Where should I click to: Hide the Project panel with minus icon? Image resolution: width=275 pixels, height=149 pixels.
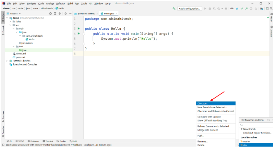click(x=70, y=13)
